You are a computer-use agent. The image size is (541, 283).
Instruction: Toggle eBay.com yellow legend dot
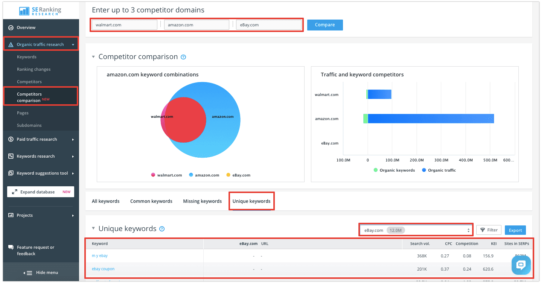(228, 175)
